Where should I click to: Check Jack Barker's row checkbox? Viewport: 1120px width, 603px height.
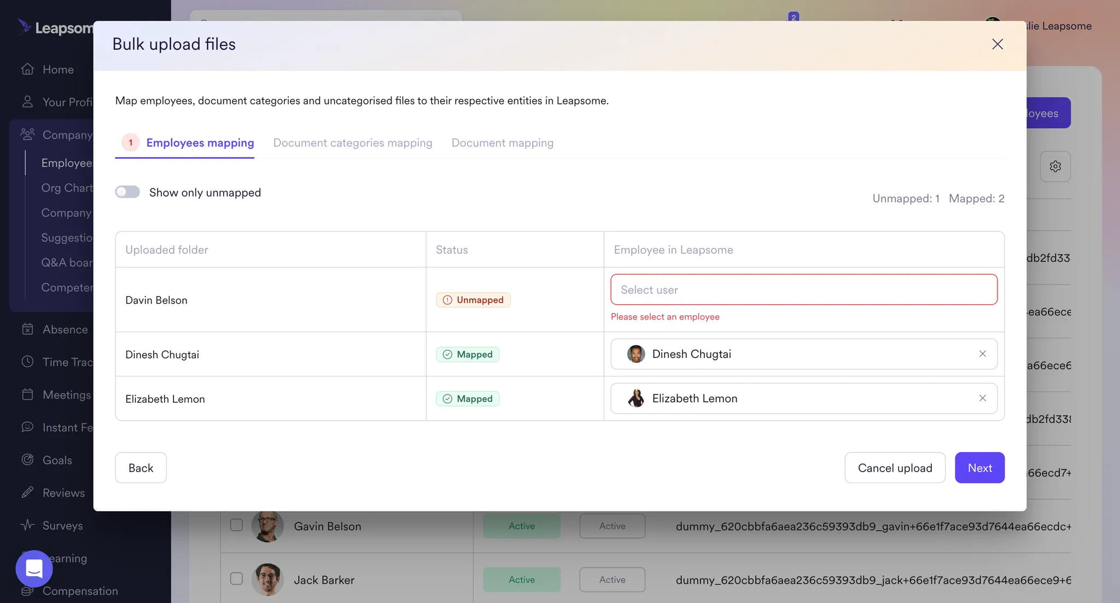pos(236,578)
